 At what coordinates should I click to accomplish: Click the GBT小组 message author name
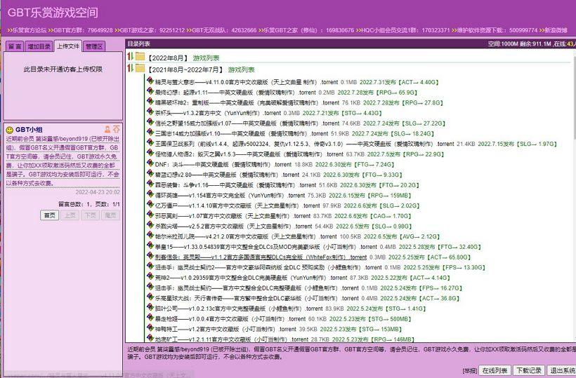29,130
